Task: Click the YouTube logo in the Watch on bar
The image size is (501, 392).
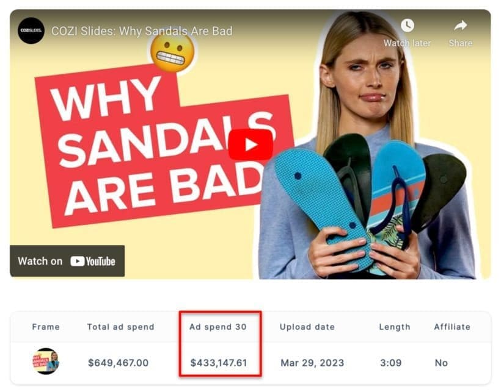Action: click(x=93, y=262)
